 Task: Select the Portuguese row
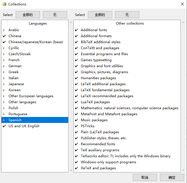point(35,114)
